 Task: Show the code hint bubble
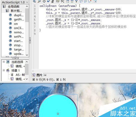pyautogui.click(x=58, y=1)
